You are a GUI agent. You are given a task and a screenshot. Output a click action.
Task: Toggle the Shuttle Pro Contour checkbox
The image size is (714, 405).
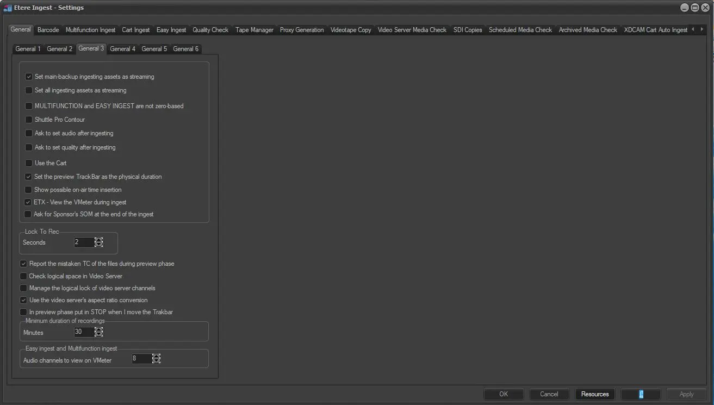point(29,120)
